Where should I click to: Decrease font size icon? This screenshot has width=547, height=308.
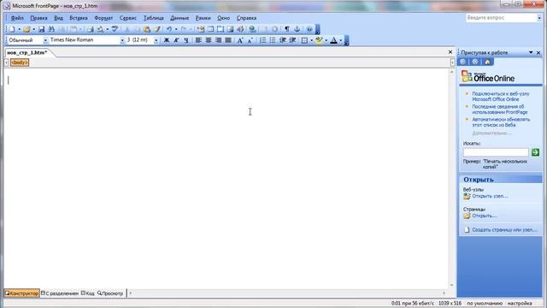250,40
